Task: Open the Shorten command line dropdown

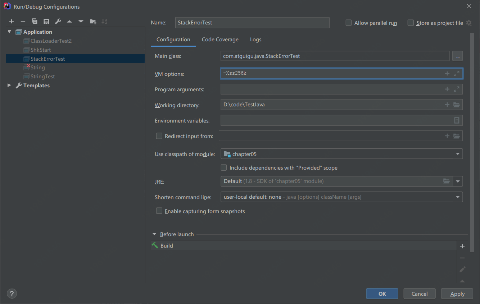Action: [x=458, y=197]
